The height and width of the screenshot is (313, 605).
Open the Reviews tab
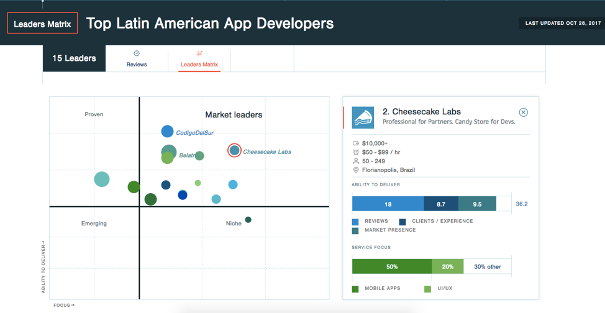137,59
